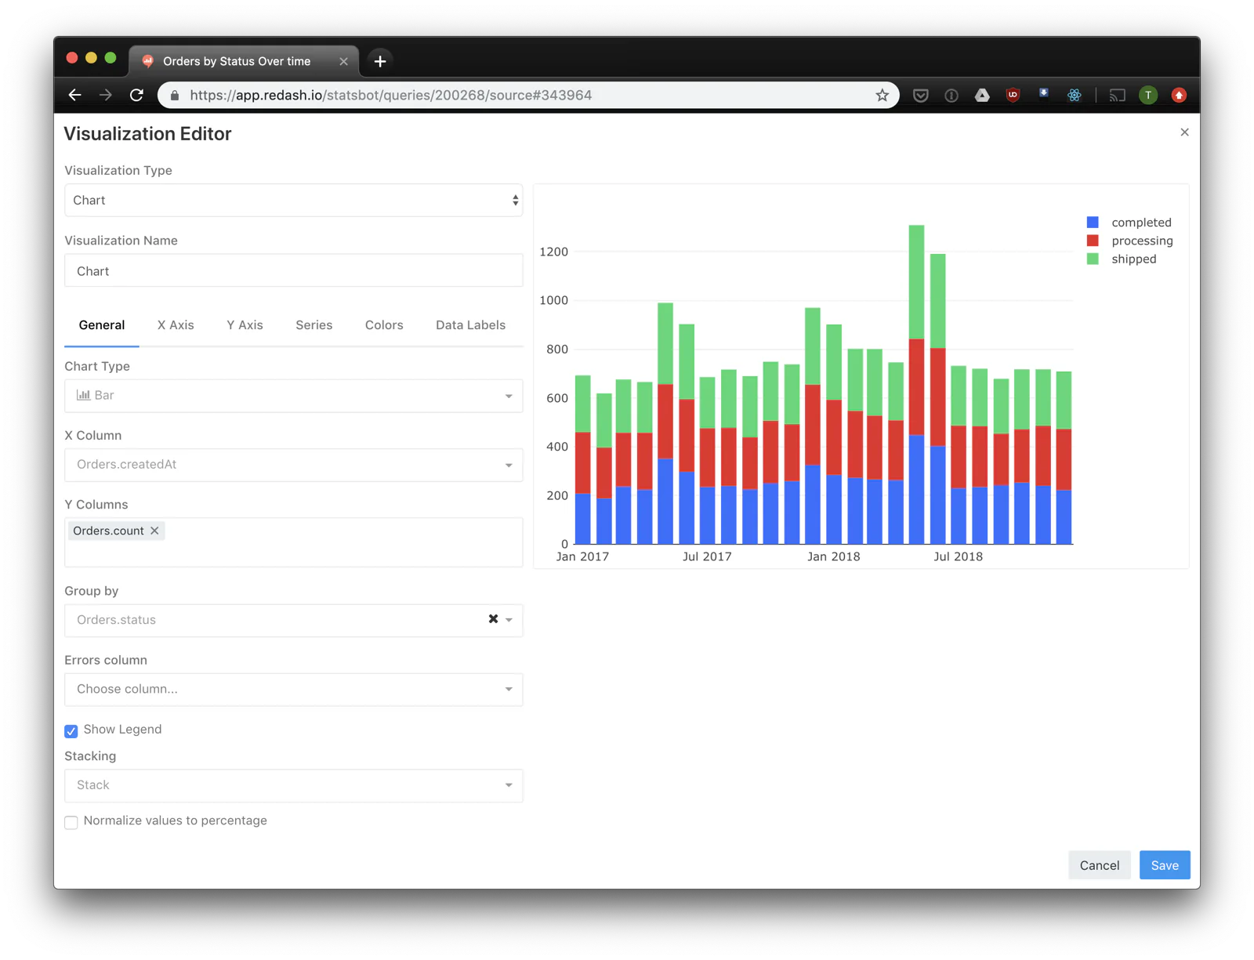Enable Normalize values to percentage

71,822
